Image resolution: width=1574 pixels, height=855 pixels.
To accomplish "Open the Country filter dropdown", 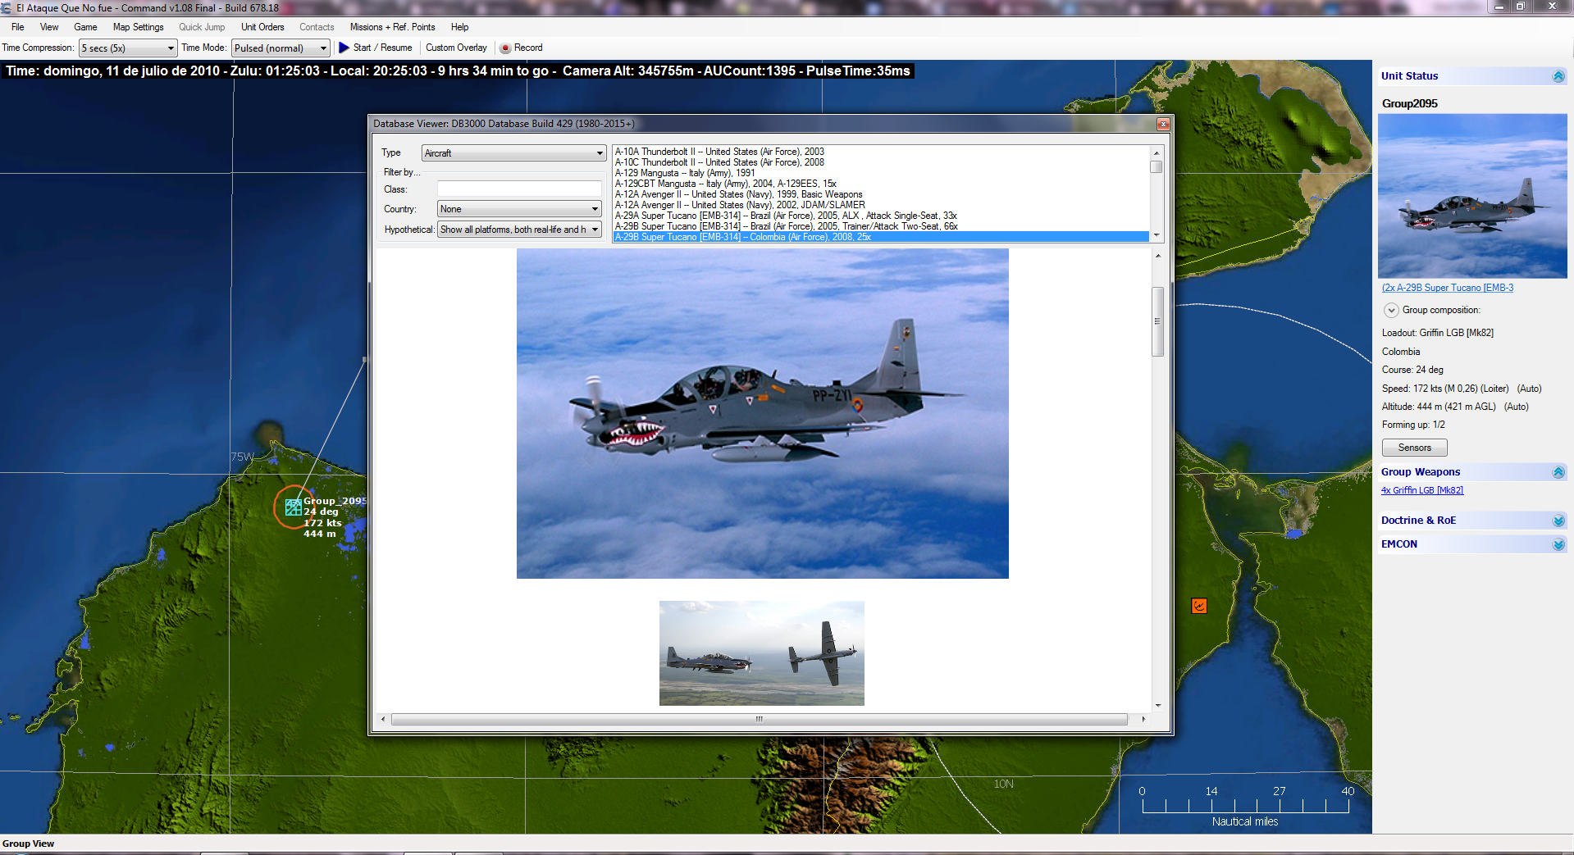I will [x=519, y=209].
